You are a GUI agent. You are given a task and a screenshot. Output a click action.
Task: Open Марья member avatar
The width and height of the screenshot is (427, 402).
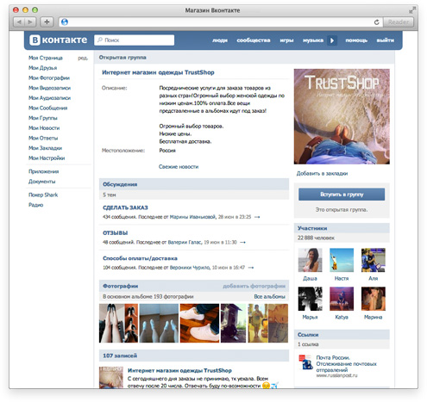(x=310, y=299)
